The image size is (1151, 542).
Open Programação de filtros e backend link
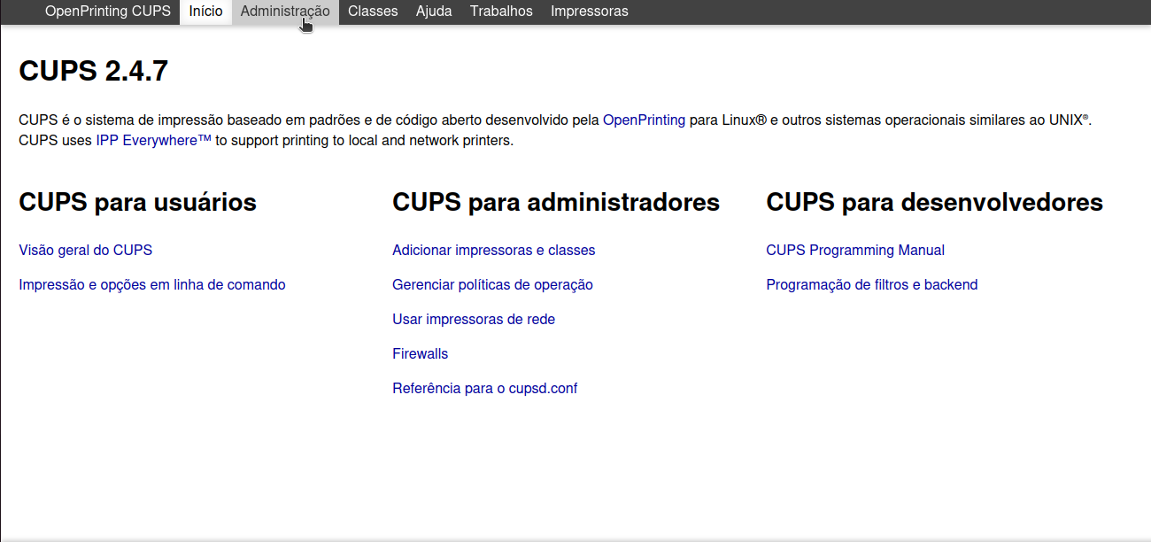pyautogui.click(x=872, y=284)
